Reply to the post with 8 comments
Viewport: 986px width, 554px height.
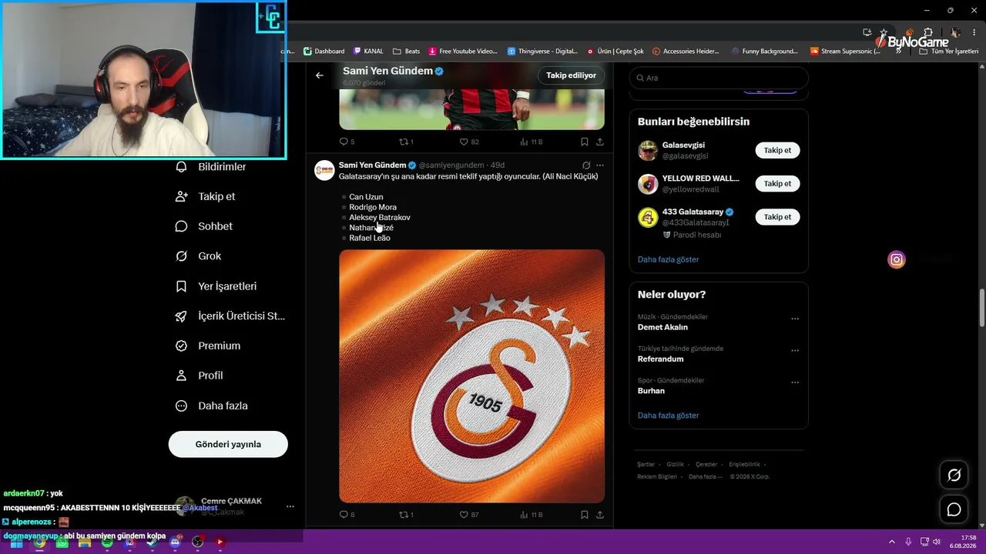(347, 515)
